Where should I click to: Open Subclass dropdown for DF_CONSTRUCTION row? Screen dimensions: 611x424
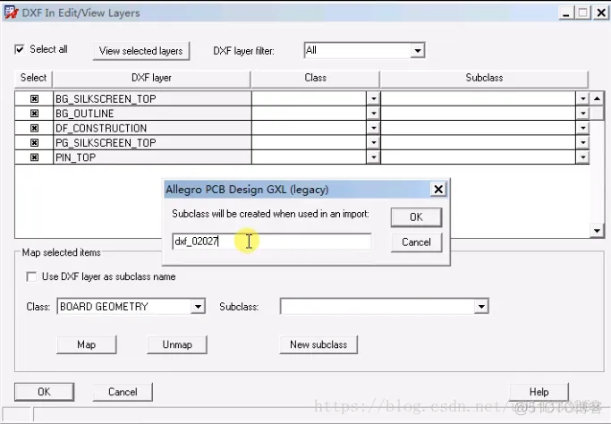(582, 128)
